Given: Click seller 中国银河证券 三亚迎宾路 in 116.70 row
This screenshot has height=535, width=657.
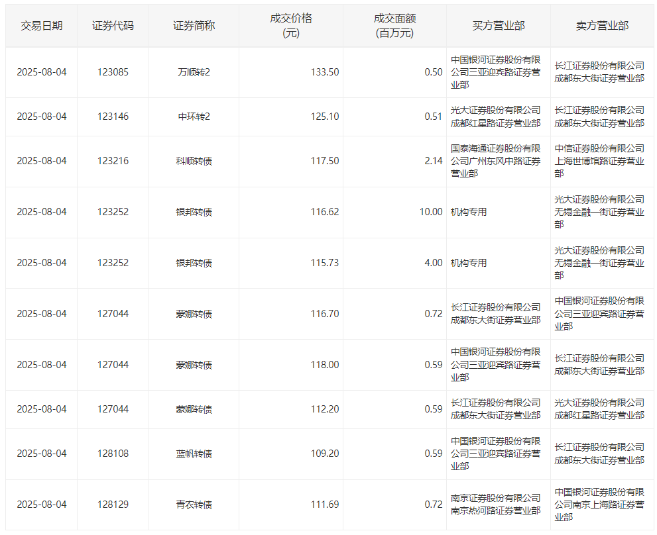Looking at the screenshot, I should click(x=599, y=314).
